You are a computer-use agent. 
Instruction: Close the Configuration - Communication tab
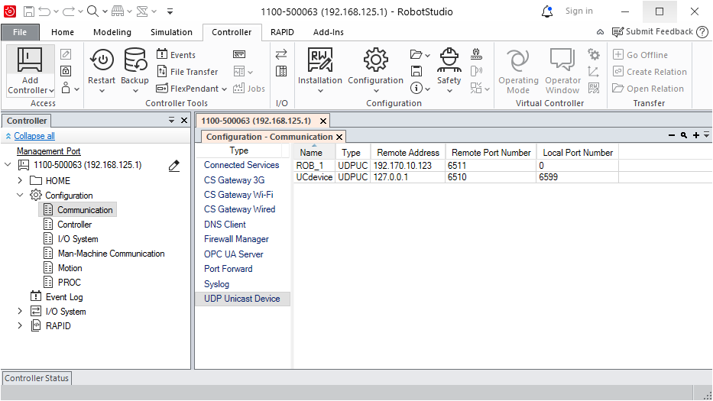tap(339, 137)
